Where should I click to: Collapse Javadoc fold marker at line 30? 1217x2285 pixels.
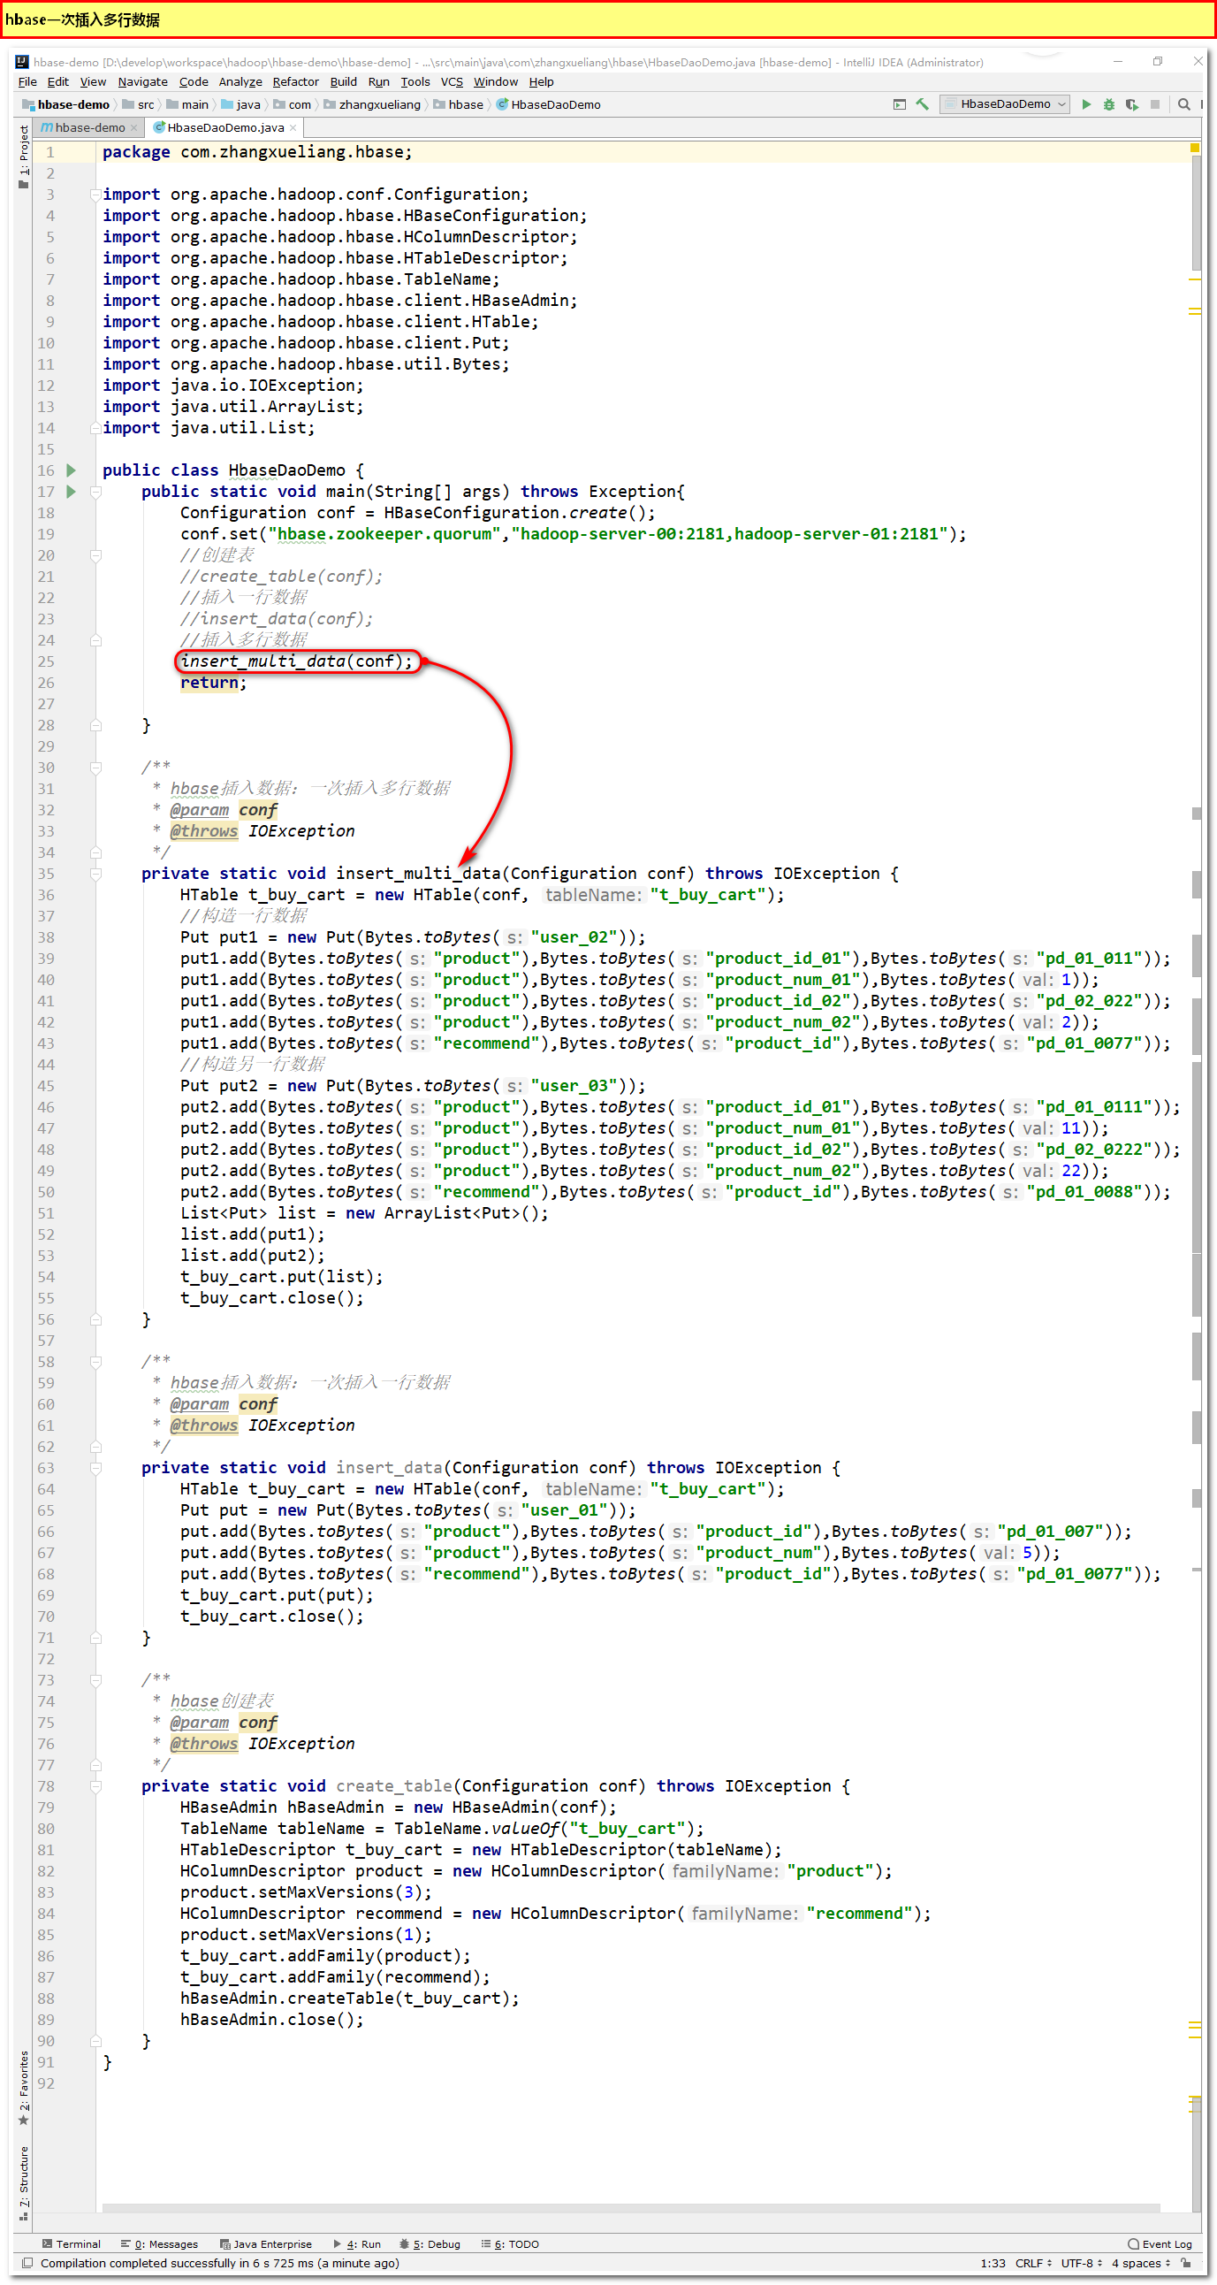coord(95,768)
